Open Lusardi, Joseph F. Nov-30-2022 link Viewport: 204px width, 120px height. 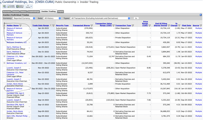point(14,68)
